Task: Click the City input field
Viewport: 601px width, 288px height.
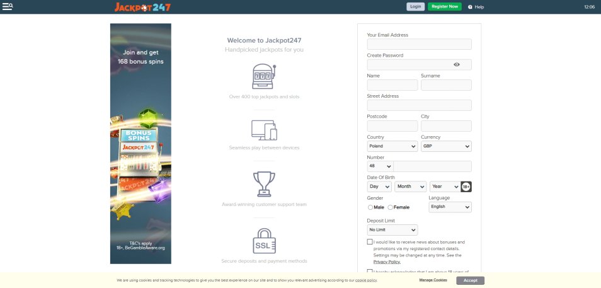Action: [446, 126]
